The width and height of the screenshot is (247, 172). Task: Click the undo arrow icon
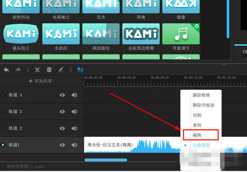coord(6,70)
